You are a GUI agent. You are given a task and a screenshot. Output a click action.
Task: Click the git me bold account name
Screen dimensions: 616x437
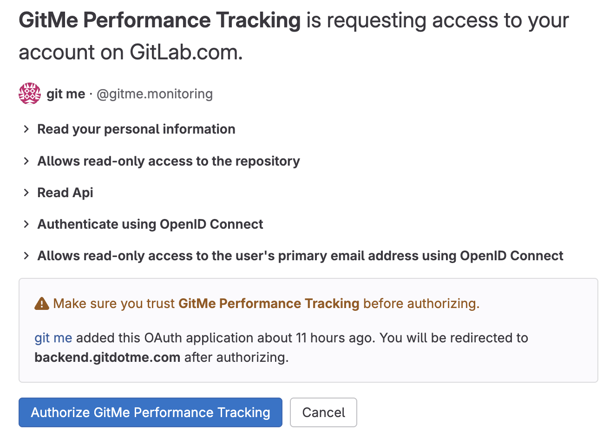(x=66, y=93)
